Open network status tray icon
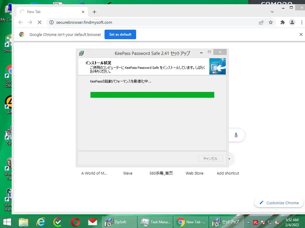The image size is (305, 228). [270, 222]
